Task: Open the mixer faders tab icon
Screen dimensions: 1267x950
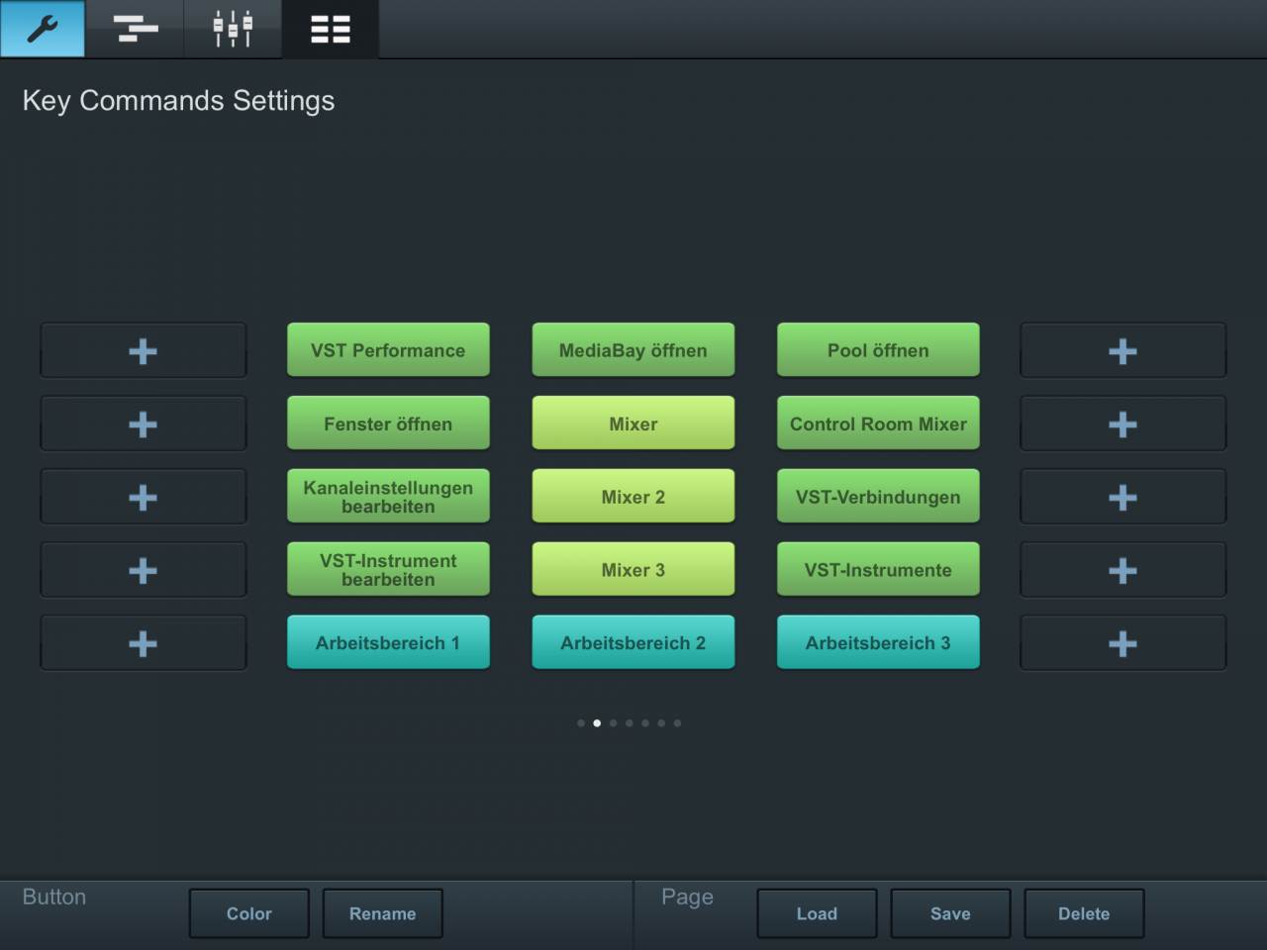Action: pyautogui.click(x=233, y=29)
